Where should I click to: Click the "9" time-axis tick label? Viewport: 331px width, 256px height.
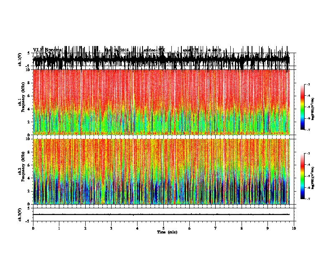267,228
